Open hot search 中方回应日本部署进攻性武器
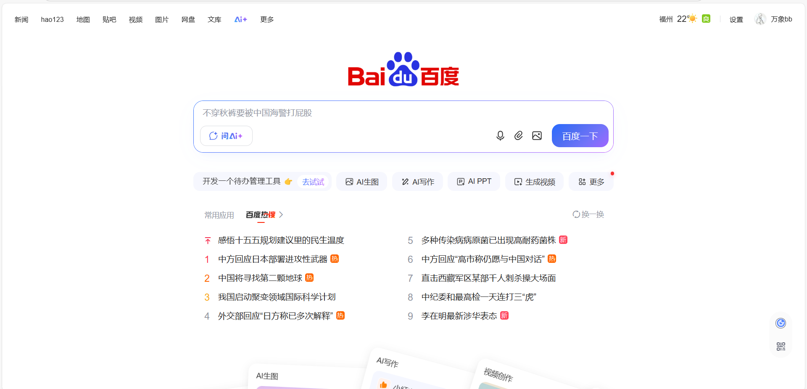 pyautogui.click(x=273, y=259)
